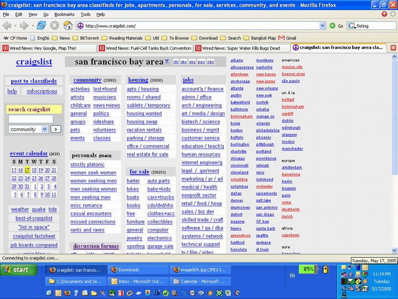This screenshot has width=398, height=299.
Task: Open the apts / housing link
Action: 143,89
